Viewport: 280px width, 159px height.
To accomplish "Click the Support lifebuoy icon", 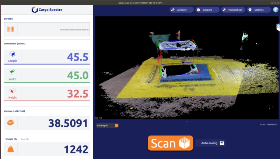I will pos(198,10).
